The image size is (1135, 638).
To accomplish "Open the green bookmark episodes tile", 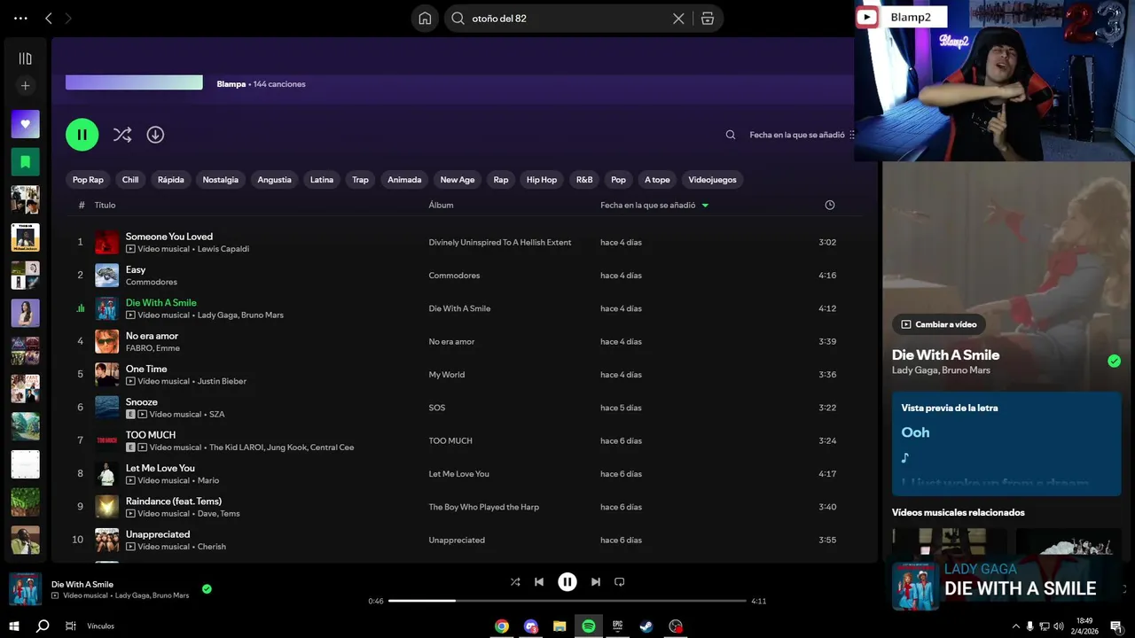I will coord(25,162).
